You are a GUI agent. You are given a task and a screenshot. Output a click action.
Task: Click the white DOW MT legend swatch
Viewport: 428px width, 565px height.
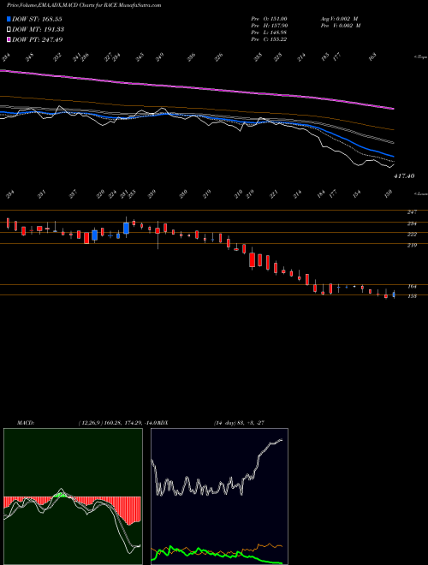[x=9, y=29]
